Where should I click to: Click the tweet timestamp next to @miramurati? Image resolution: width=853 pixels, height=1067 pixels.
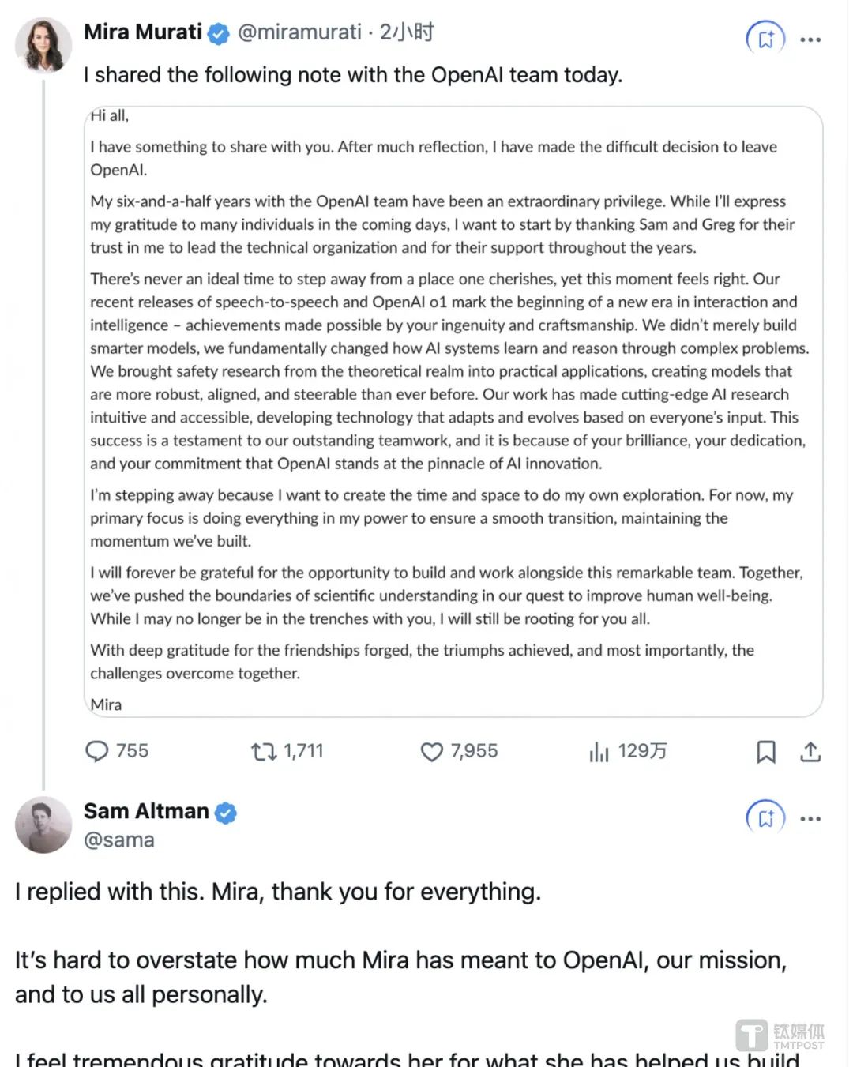pyautogui.click(x=407, y=32)
